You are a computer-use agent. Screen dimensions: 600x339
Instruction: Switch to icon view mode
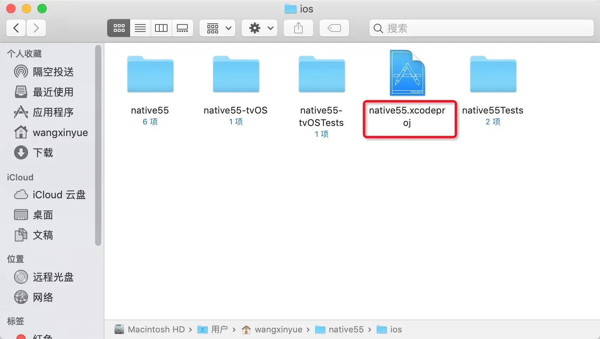tap(119, 28)
